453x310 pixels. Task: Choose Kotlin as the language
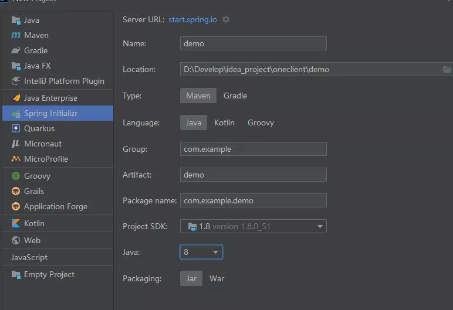224,122
